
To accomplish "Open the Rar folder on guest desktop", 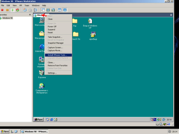I will click(75, 21).
